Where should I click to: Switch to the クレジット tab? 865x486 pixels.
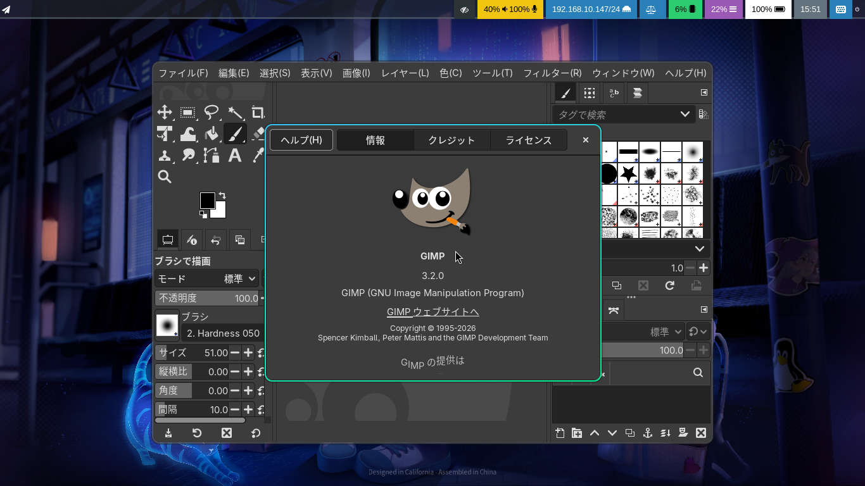pyautogui.click(x=451, y=140)
